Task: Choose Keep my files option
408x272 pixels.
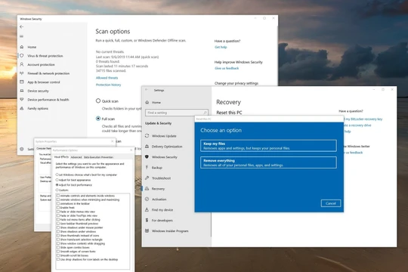Action: click(x=268, y=146)
